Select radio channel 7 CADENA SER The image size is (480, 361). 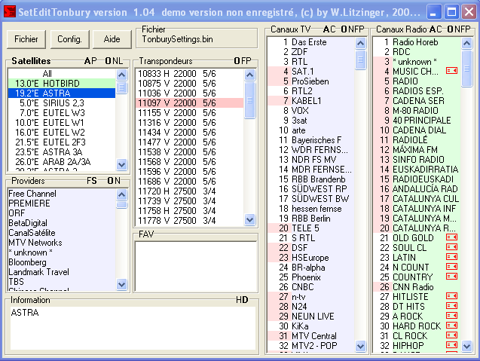(x=417, y=101)
